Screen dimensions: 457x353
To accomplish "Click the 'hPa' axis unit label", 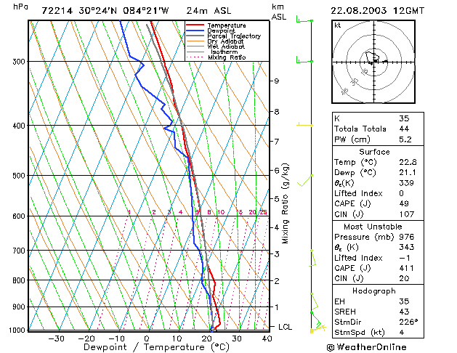I will 20,7.
